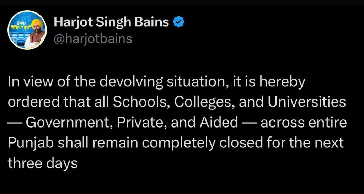Viewport: 364px width, 194px height.
Task: Click the word "Government," in the tweet
Action: coord(69,123)
